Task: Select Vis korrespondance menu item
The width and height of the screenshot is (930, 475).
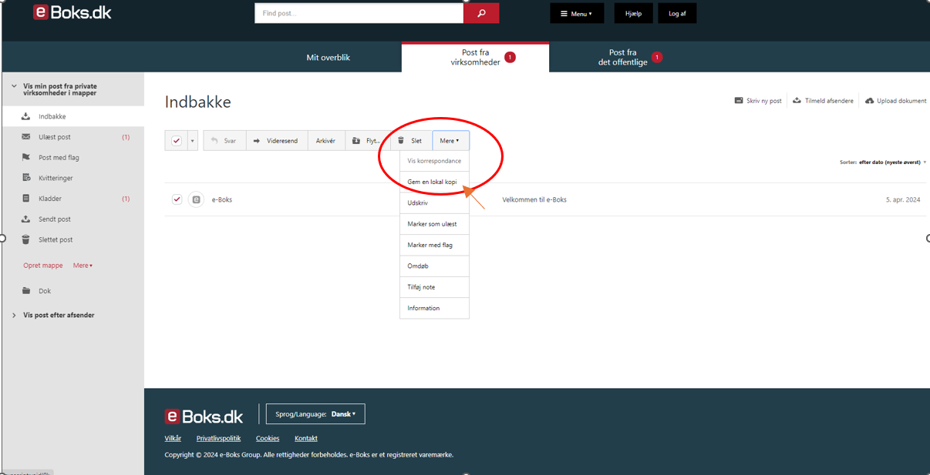Action: [x=434, y=161]
